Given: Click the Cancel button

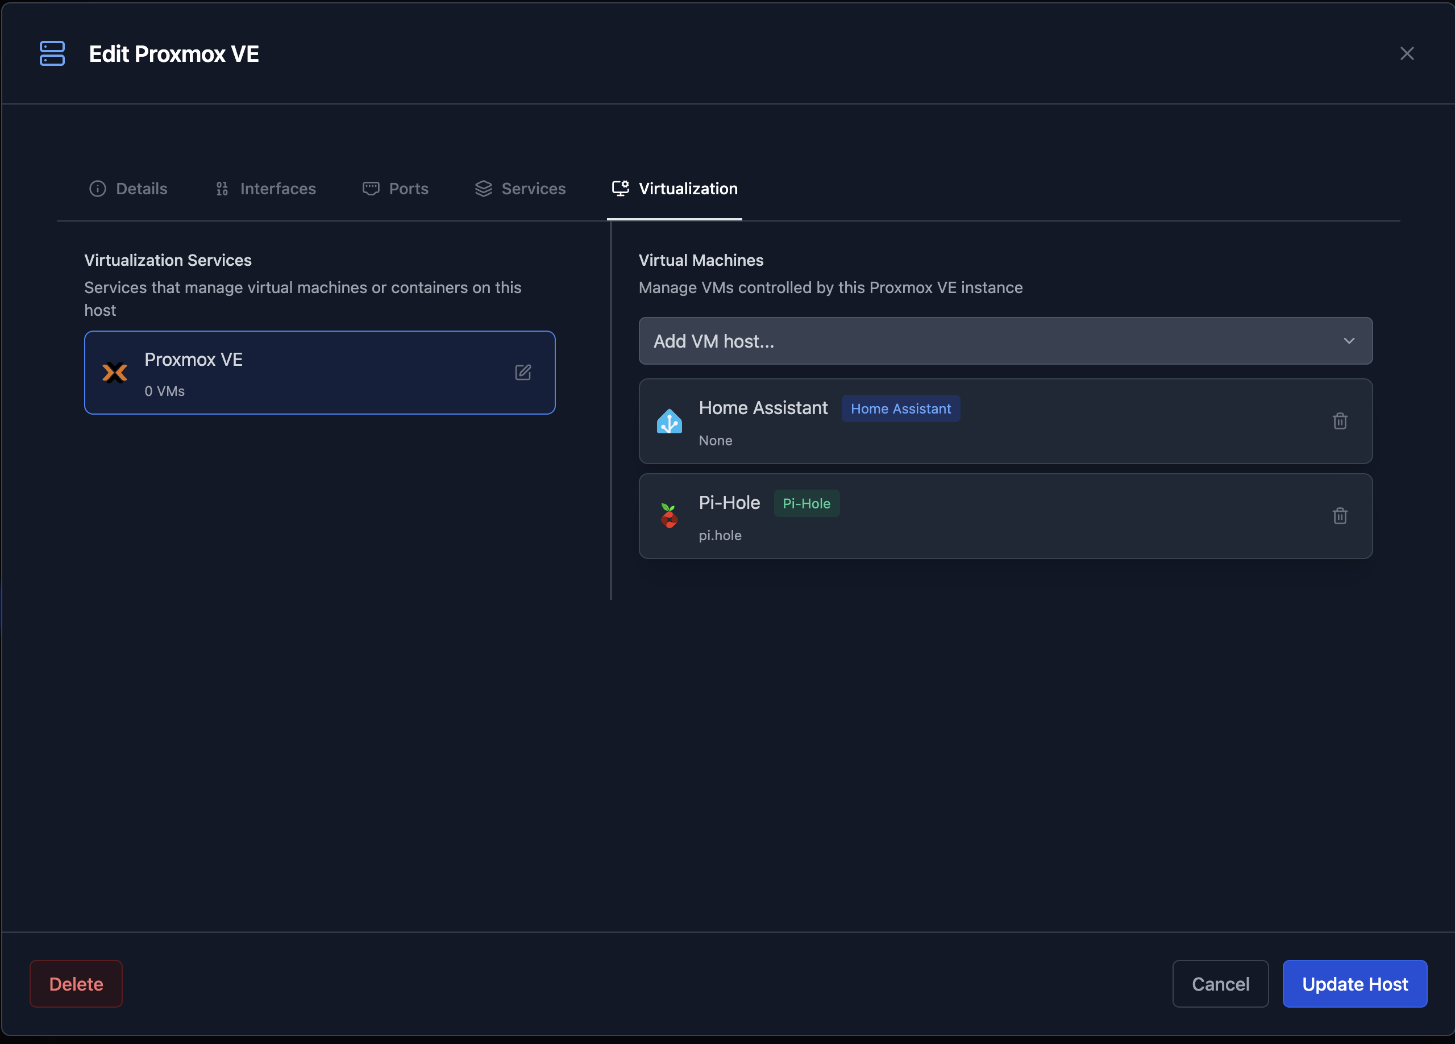Looking at the screenshot, I should pyautogui.click(x=1220, y=984).
